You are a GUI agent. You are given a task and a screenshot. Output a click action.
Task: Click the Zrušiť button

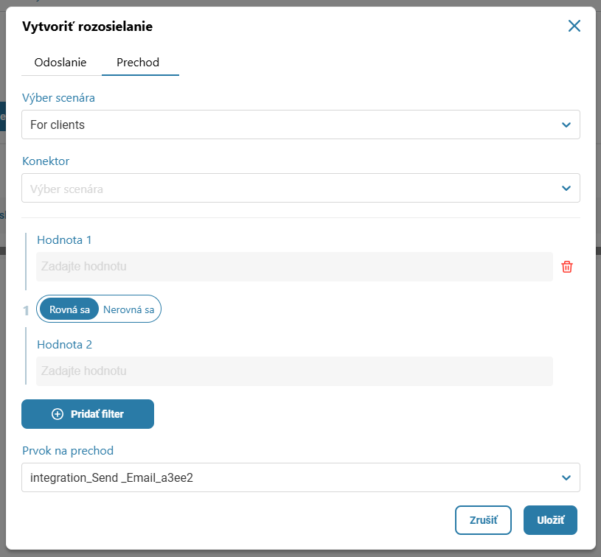483,520
